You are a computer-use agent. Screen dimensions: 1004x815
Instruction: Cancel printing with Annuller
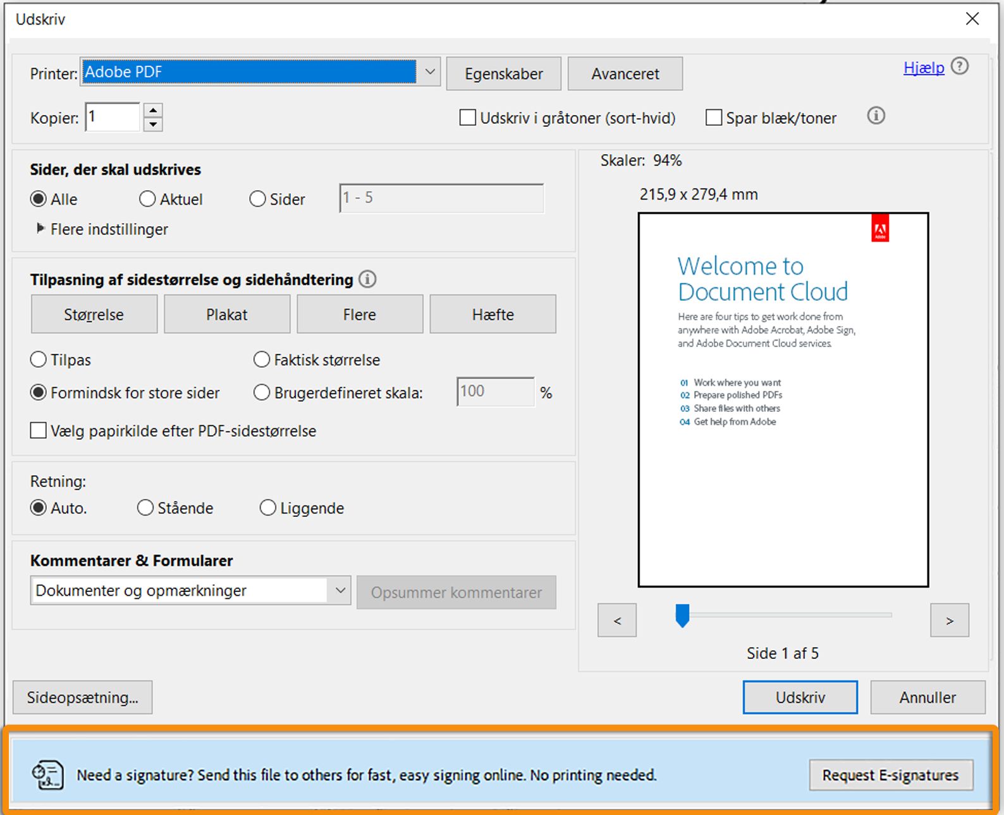coord(927,697)
